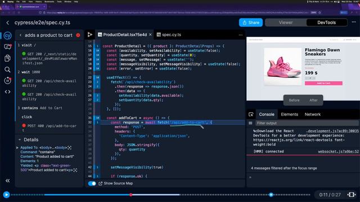Play the replay recording
The height and width of the screenshot is (202, 360).
click(x=6, y=195)
